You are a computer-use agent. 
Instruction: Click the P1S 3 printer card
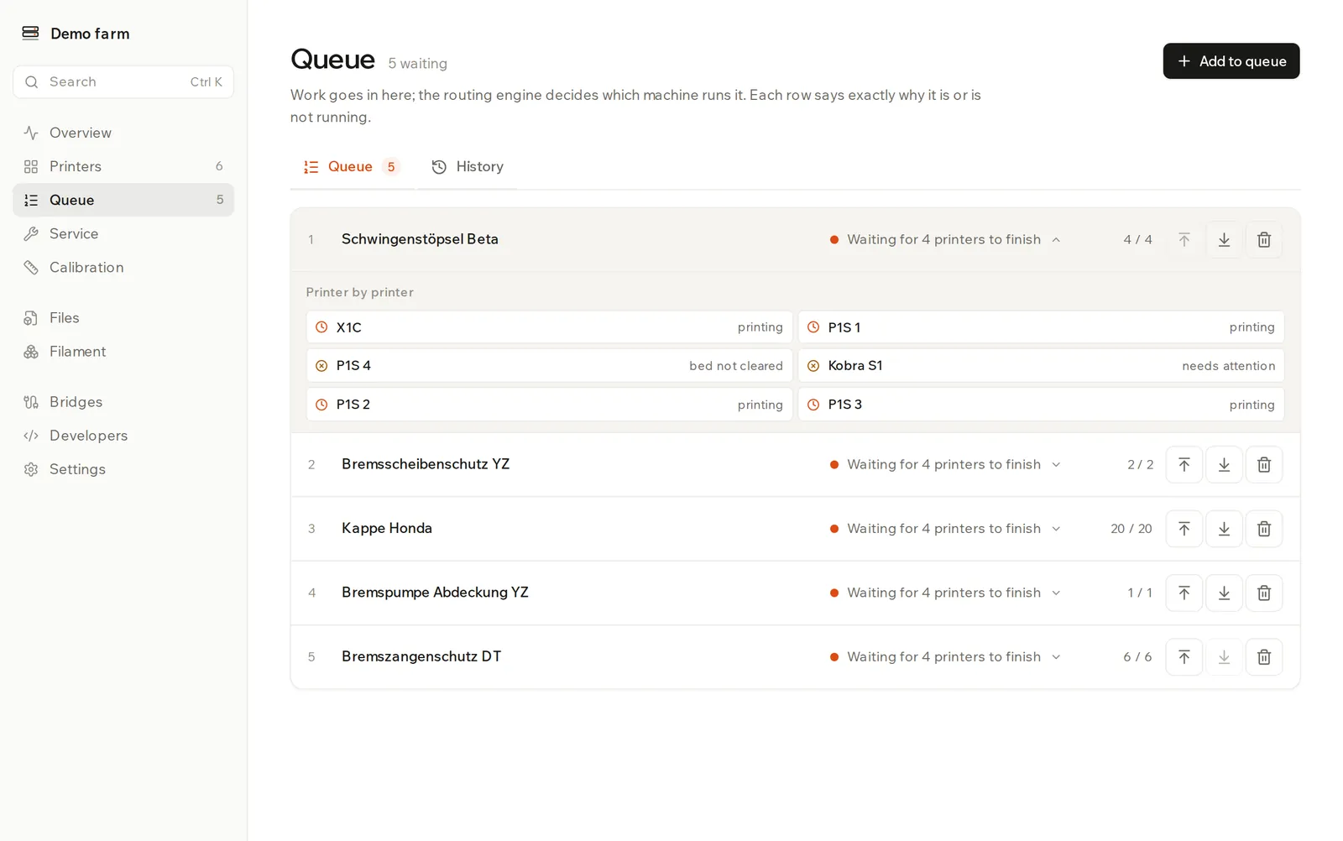(x=1041, y=405)
